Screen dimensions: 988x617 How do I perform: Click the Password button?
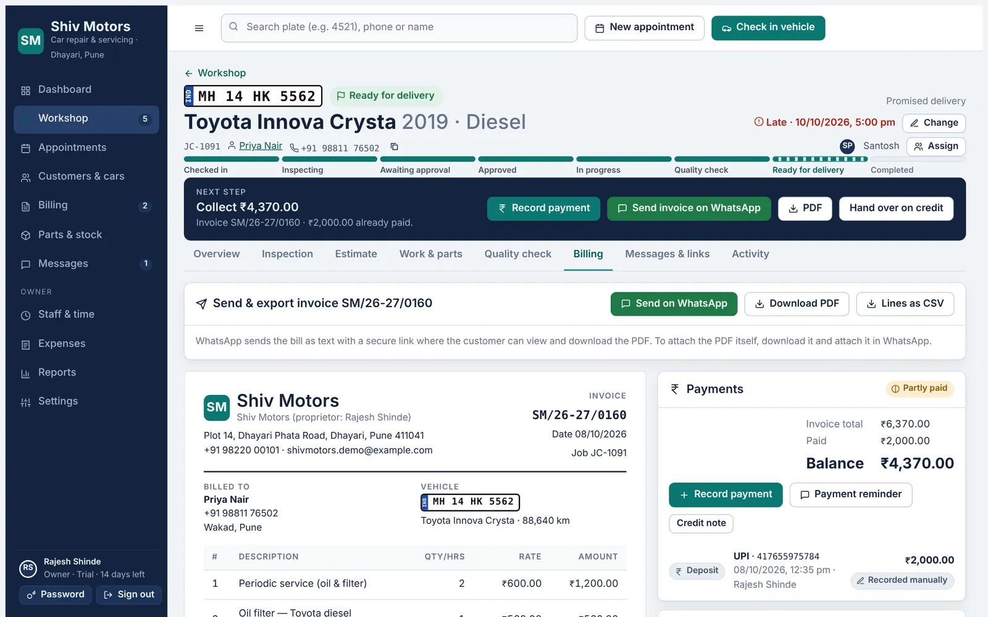pyautogui.click(x=56, y=595)
